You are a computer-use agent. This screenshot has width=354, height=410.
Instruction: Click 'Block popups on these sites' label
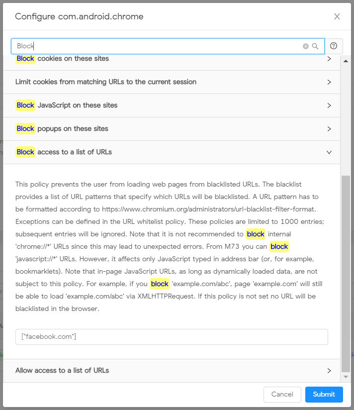[62, 129]
